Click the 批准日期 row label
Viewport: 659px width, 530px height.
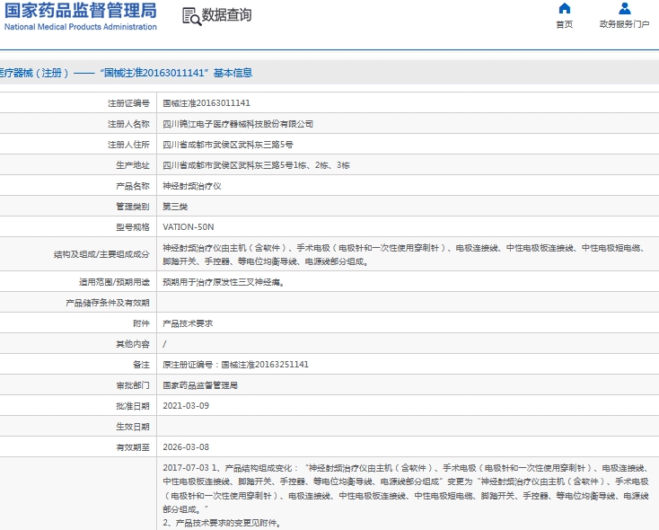click(x=133, y=406)
